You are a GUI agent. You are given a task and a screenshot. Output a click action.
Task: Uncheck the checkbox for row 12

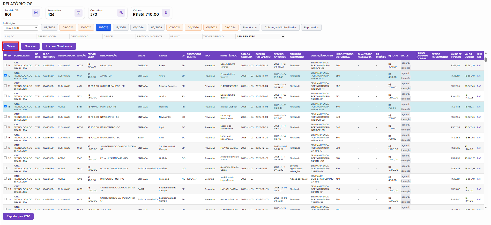[5, 75]
